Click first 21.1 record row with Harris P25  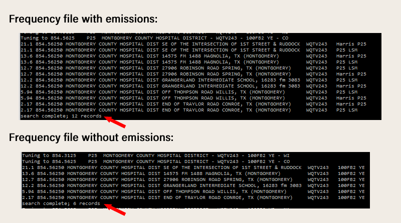[193, 44]
